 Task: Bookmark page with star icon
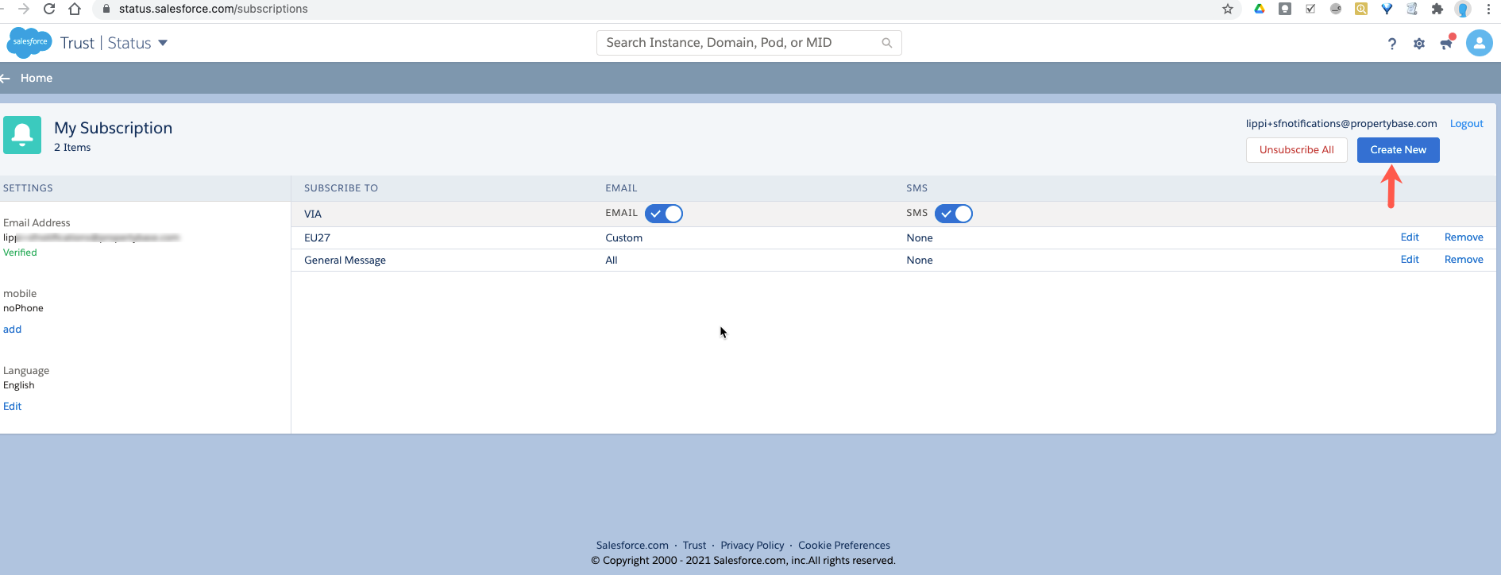click(1228, 9)
